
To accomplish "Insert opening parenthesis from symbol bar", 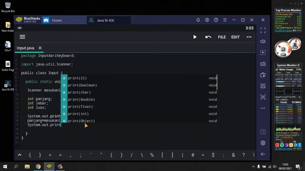I will (x=111, y=155).
